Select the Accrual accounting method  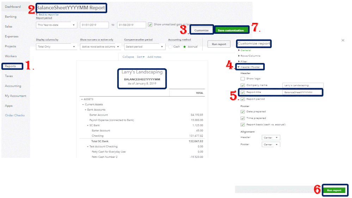coord(185,47)
